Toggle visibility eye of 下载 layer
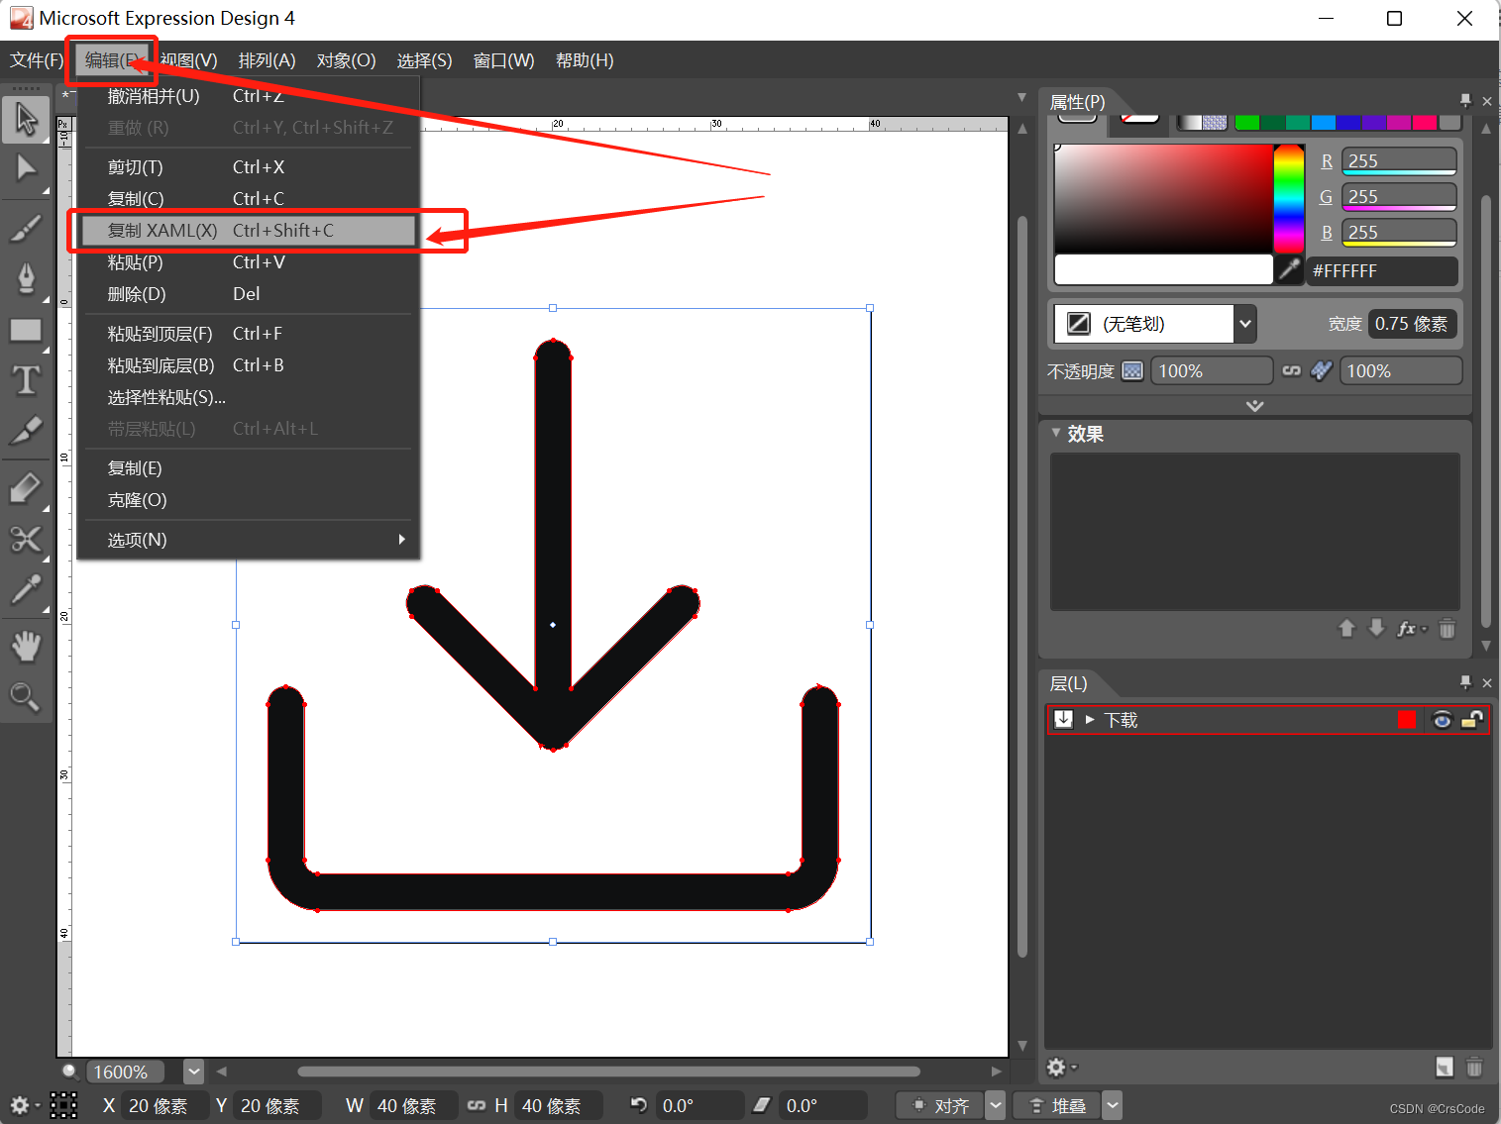Viewport: 1501px width, 1124px height. click(1443, 720)
